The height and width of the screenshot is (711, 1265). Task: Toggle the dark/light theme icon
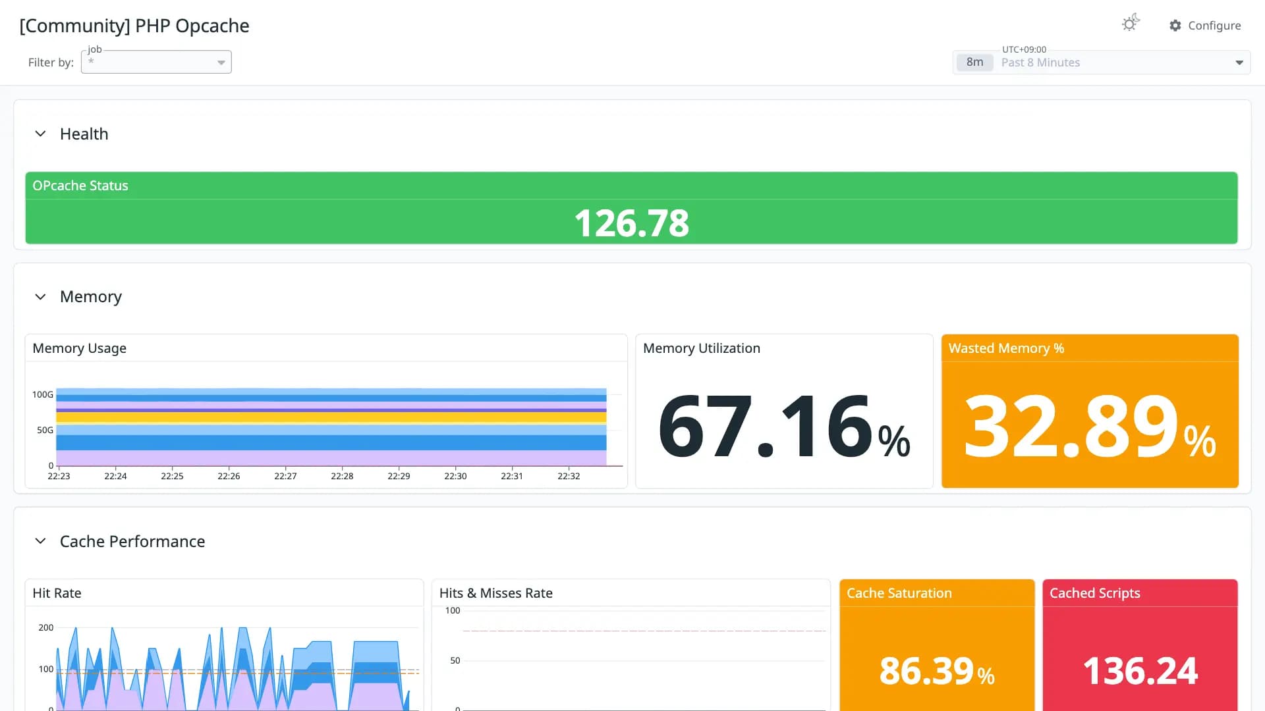(x=1131, y=24)
